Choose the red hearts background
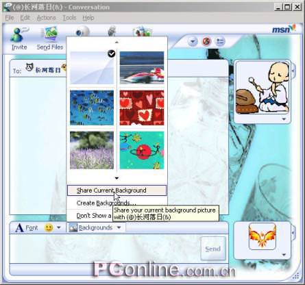Image resolution: width=305 pixels, height=285 pixels. pos(142,108)
